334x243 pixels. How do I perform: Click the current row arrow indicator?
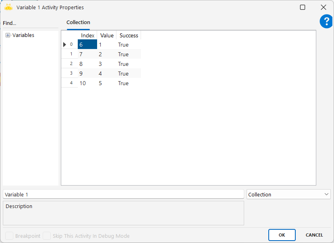pos(64,45)
